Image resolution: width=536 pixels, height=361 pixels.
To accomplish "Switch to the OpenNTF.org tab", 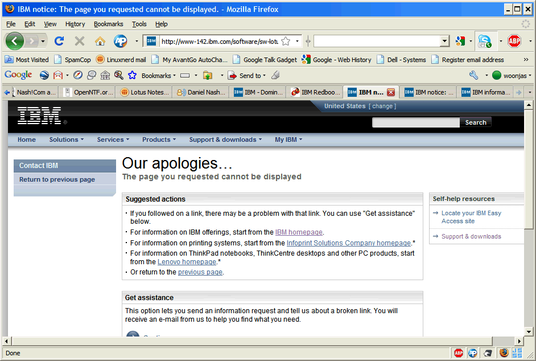I will point(87,92).
